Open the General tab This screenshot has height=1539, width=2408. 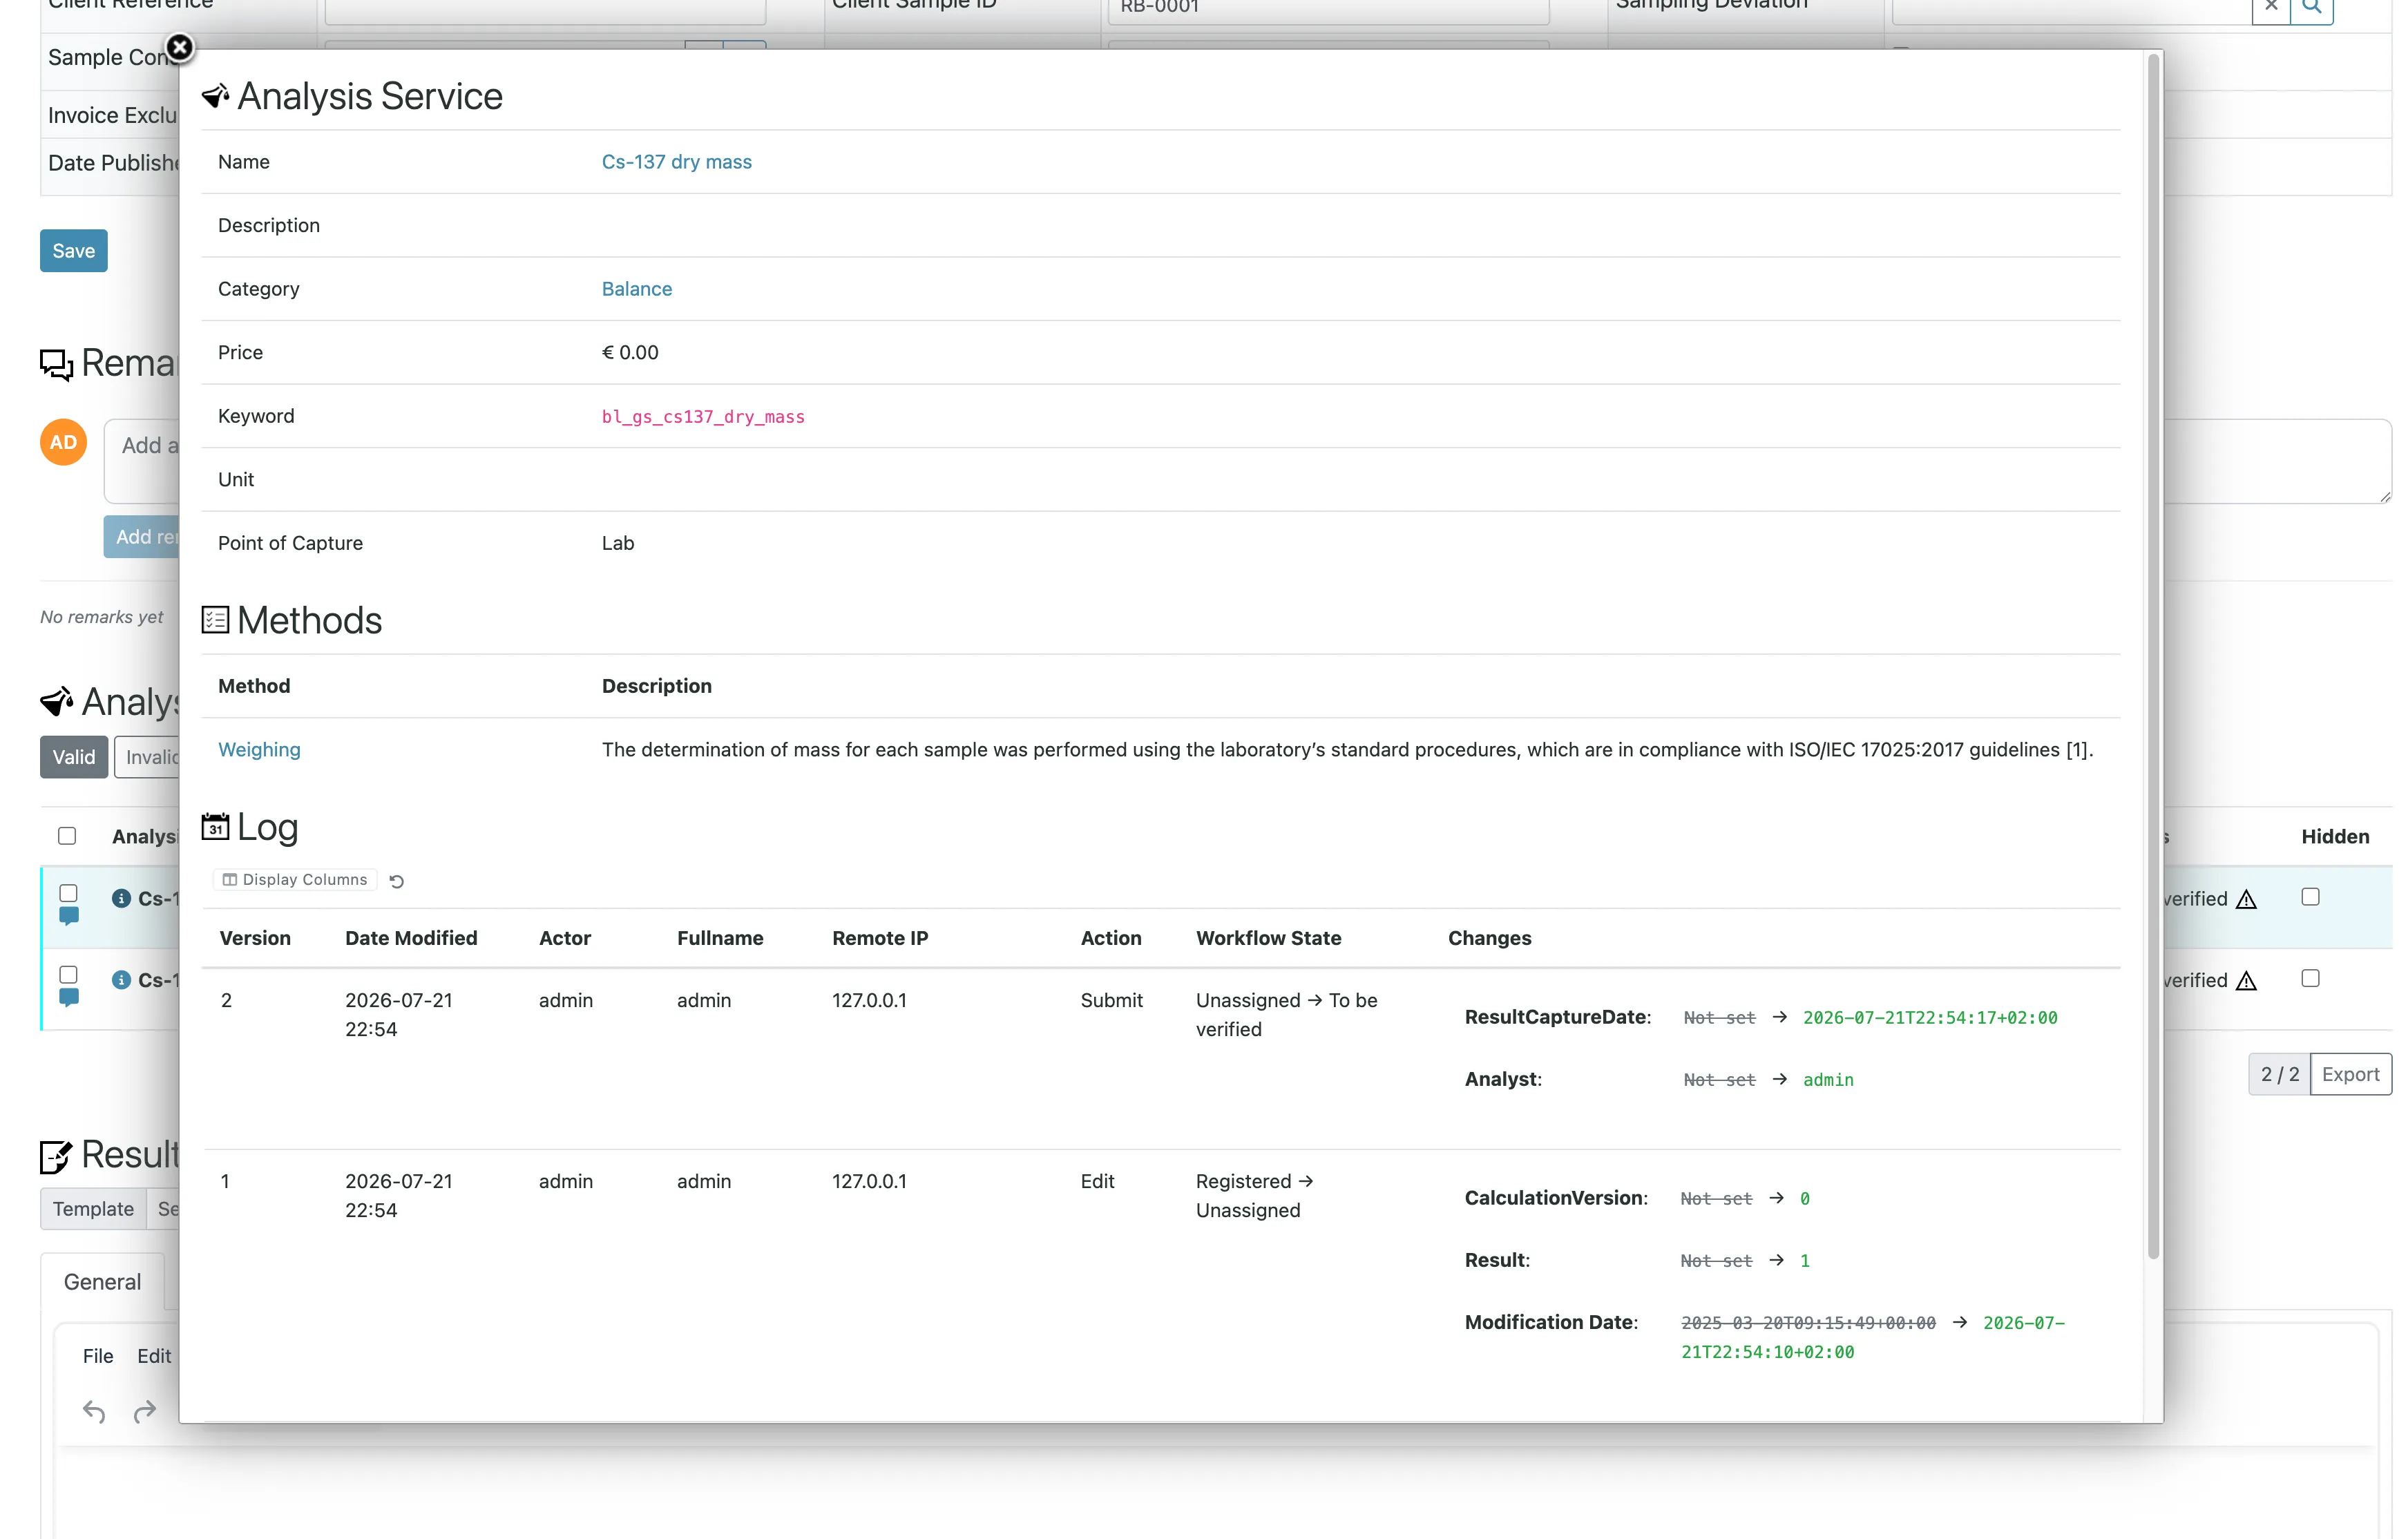(x=102, y=1282)
